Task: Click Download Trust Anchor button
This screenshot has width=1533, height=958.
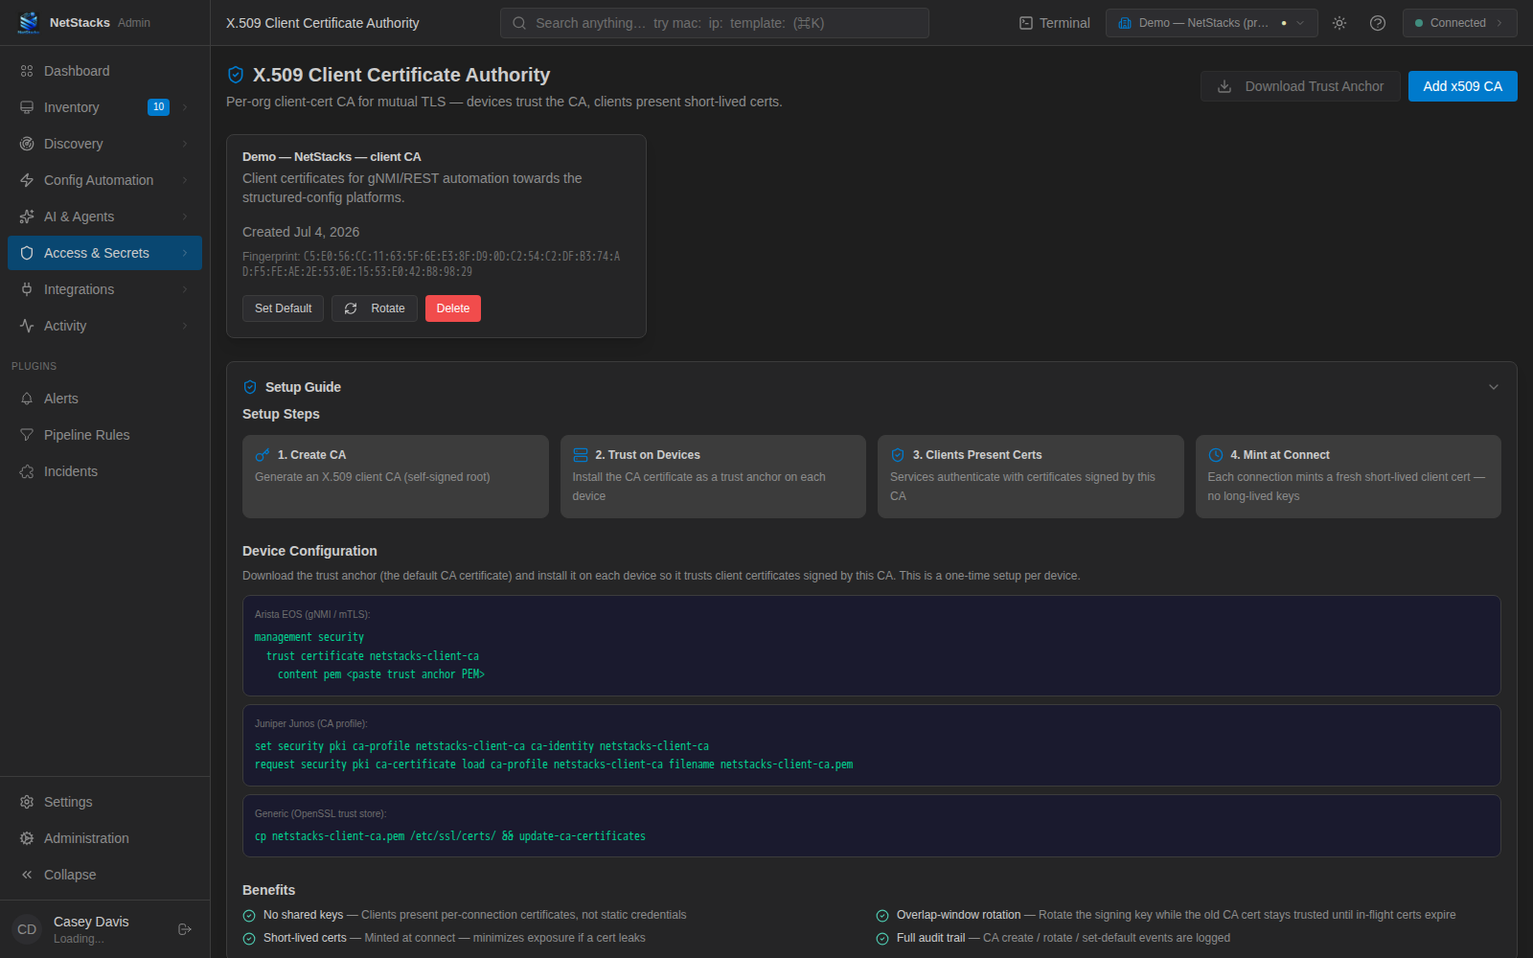Action: [x=1300, y=86]
